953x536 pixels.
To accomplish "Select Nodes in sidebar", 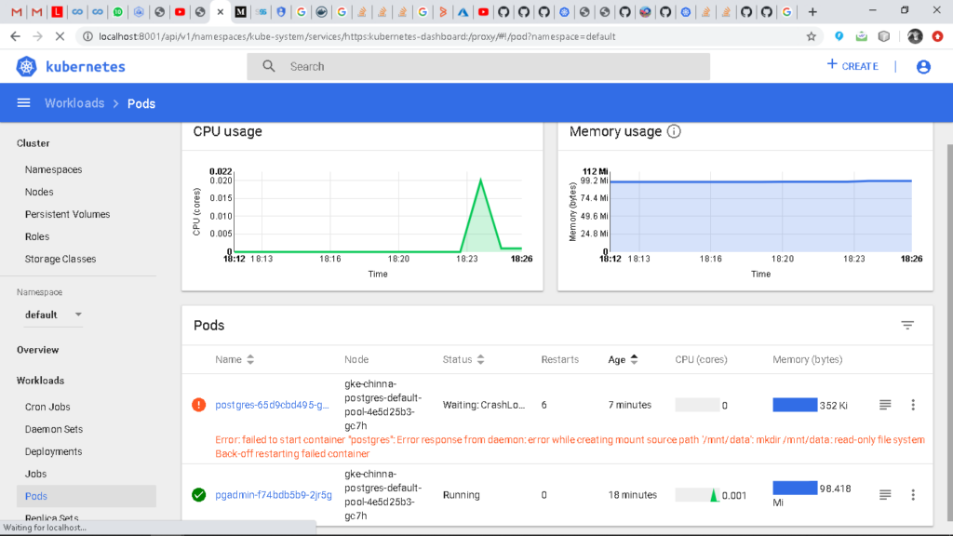I will (x=39, y=192).
